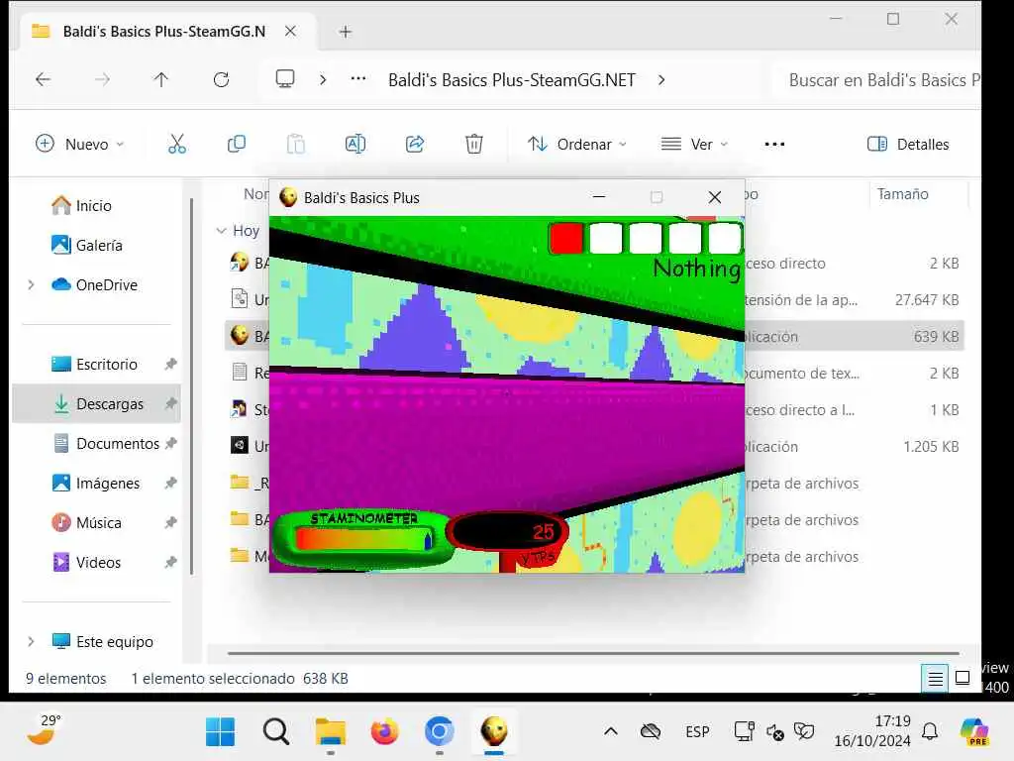1014x761 pixels.
Task: Go up one folder level
Action: point(161,79)
